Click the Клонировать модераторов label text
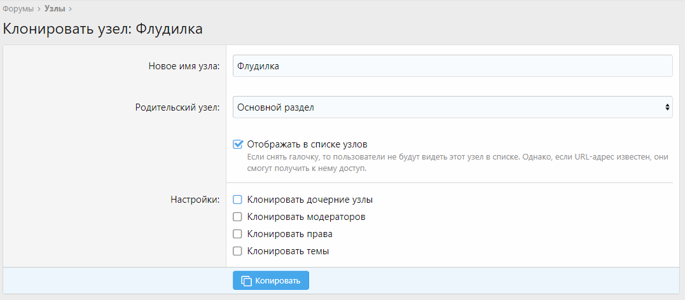 [x=306, y=217]
